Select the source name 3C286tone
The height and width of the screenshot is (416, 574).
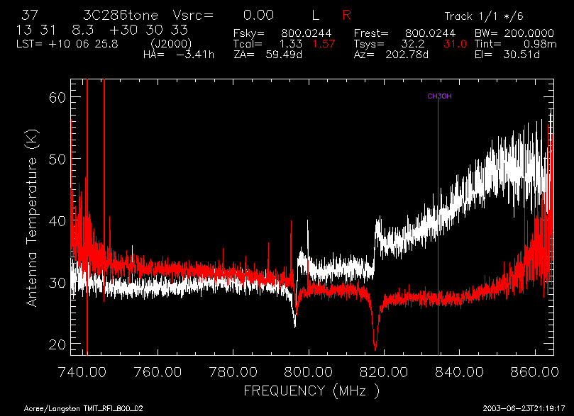[121, 16]
